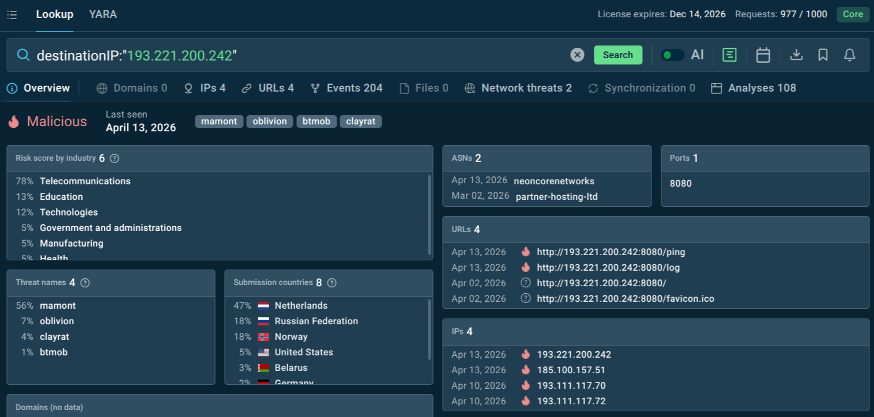Click the Search button
Image resolution: width=874 pixels, height=417 pixels.
(x=617, y=55)
